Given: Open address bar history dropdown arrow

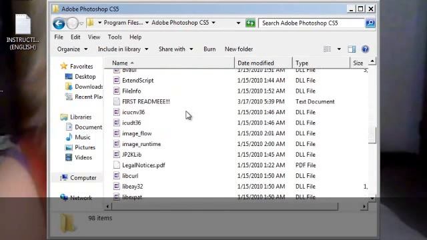Looking at the screenshot, I should (238, 23).
